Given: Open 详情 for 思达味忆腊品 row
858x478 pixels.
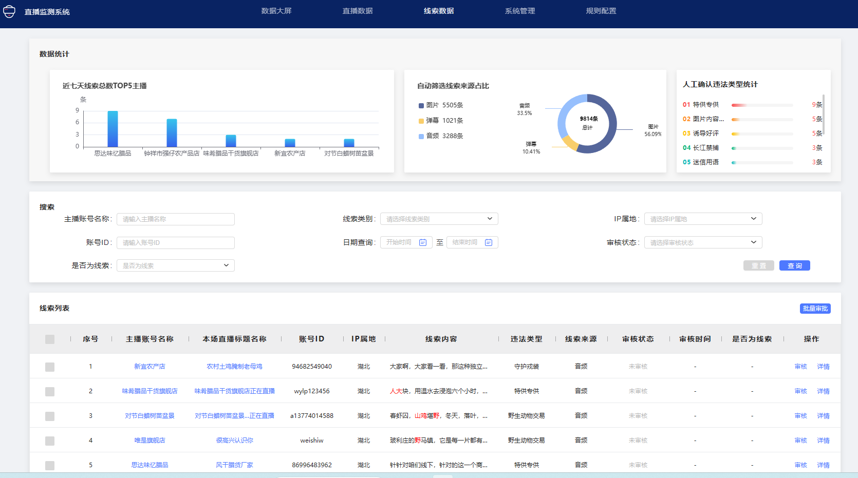Looking at the screenshot, I should (x=824, y=465).
